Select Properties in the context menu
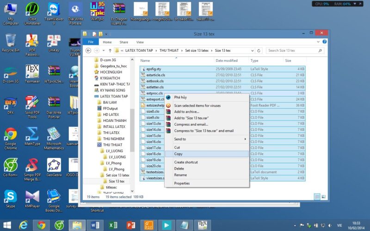The width and height of the screenshot is (370, 231). click(182, 183)
